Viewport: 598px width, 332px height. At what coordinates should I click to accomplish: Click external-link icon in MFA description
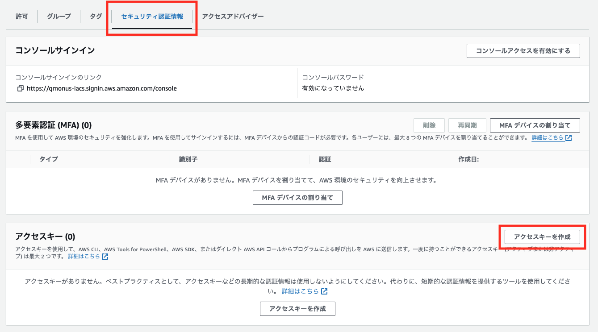coord(569,138)
